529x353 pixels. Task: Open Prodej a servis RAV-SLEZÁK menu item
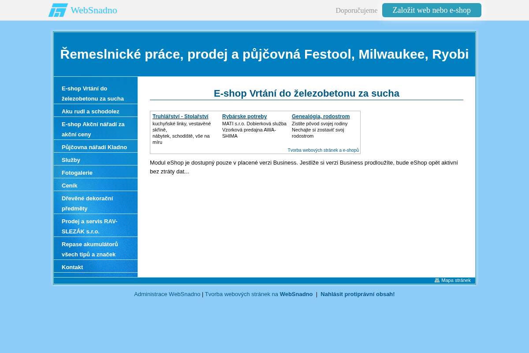[96, 226]
